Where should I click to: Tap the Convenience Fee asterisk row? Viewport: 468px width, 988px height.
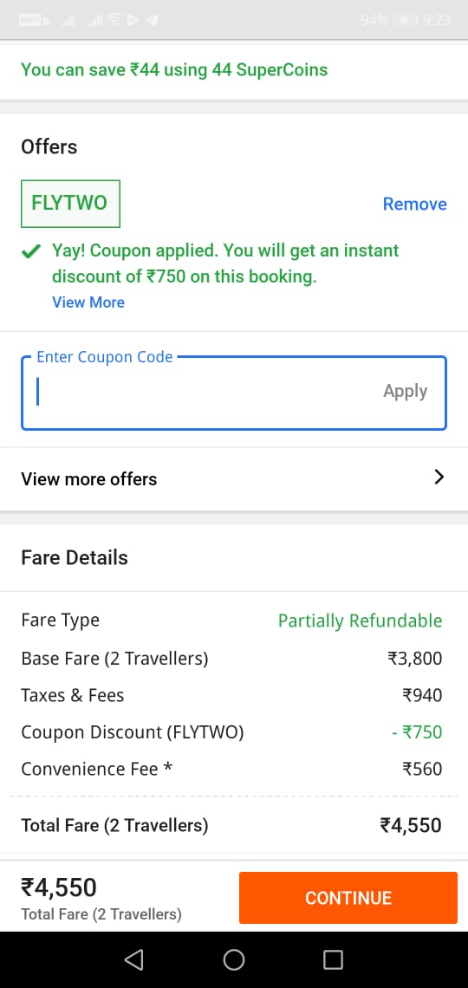(x=231, y=770)
